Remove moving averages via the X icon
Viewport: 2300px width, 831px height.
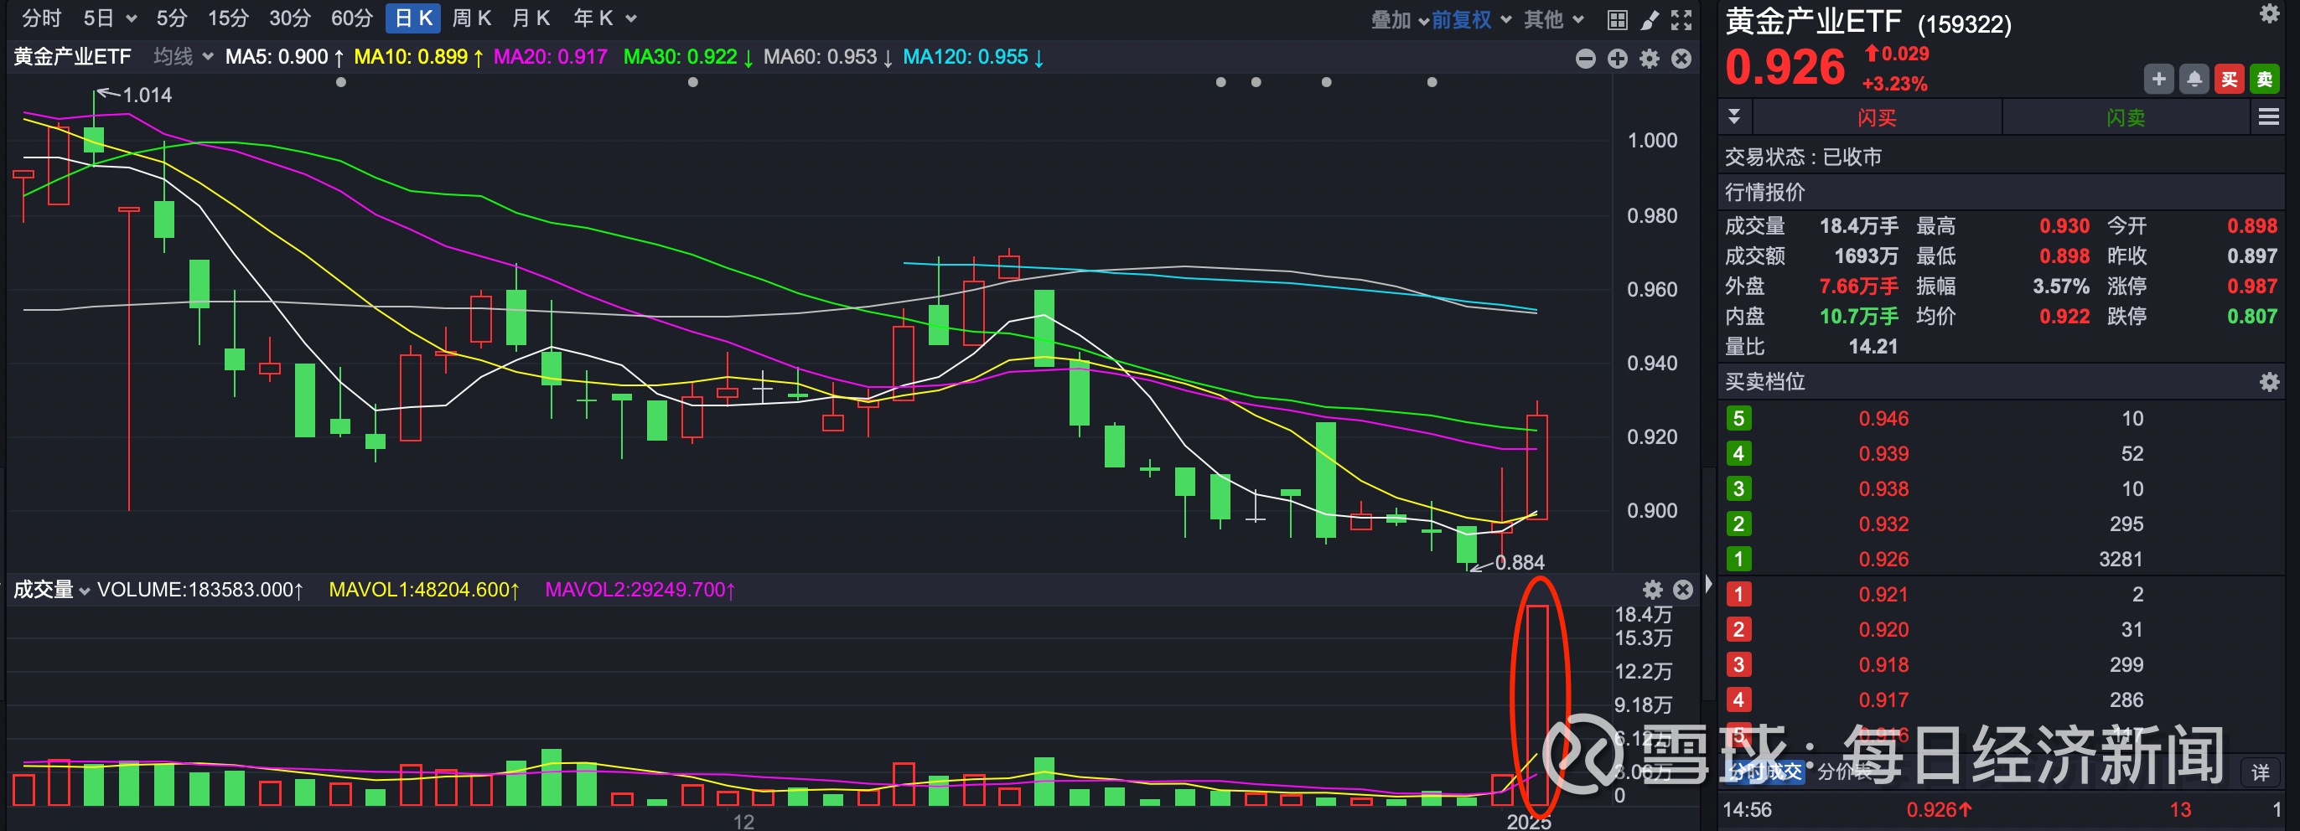coord(1682,58)
